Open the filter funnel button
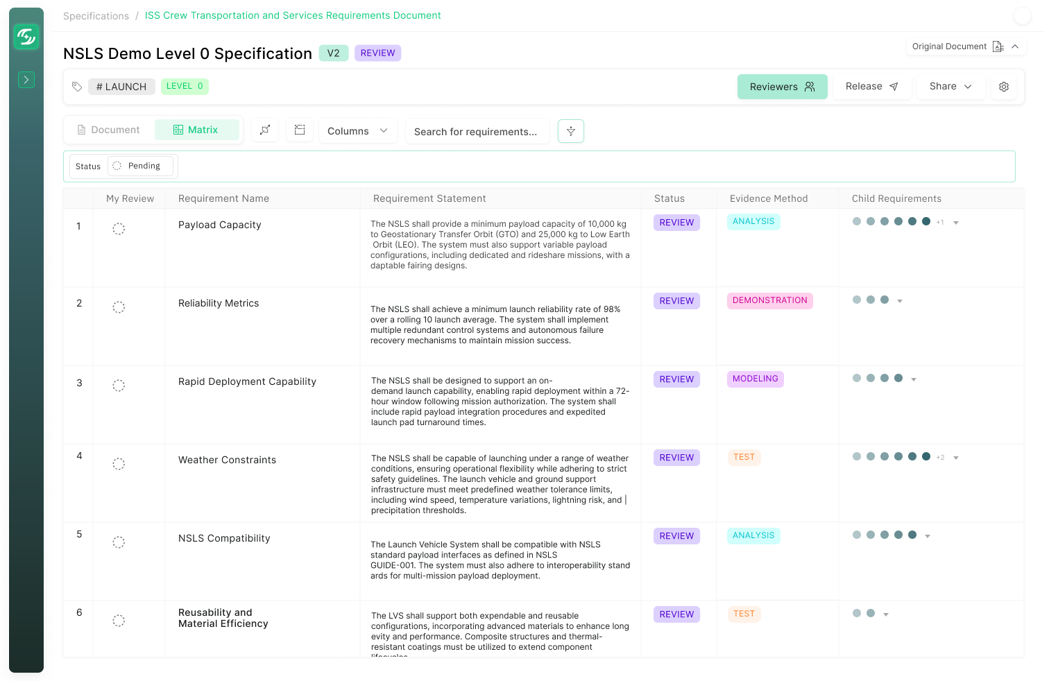Viewport: 1049px width, 681px height. point(571,131)
